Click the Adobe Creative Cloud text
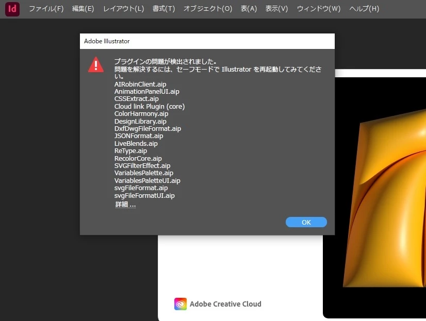The height and width of the screenshot is (321, 426). (x=225, y=304)
